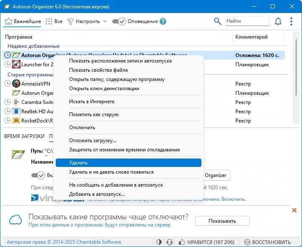The width and height of the screenshot is (302, 247).
Task: Click the Показывать button
Action: coord(222,221)
